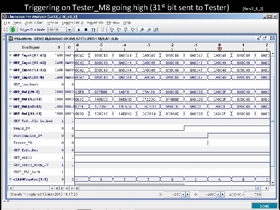Expand the GBT_Out[83:63] bus
280x210 pixels.
click(10, 114)
